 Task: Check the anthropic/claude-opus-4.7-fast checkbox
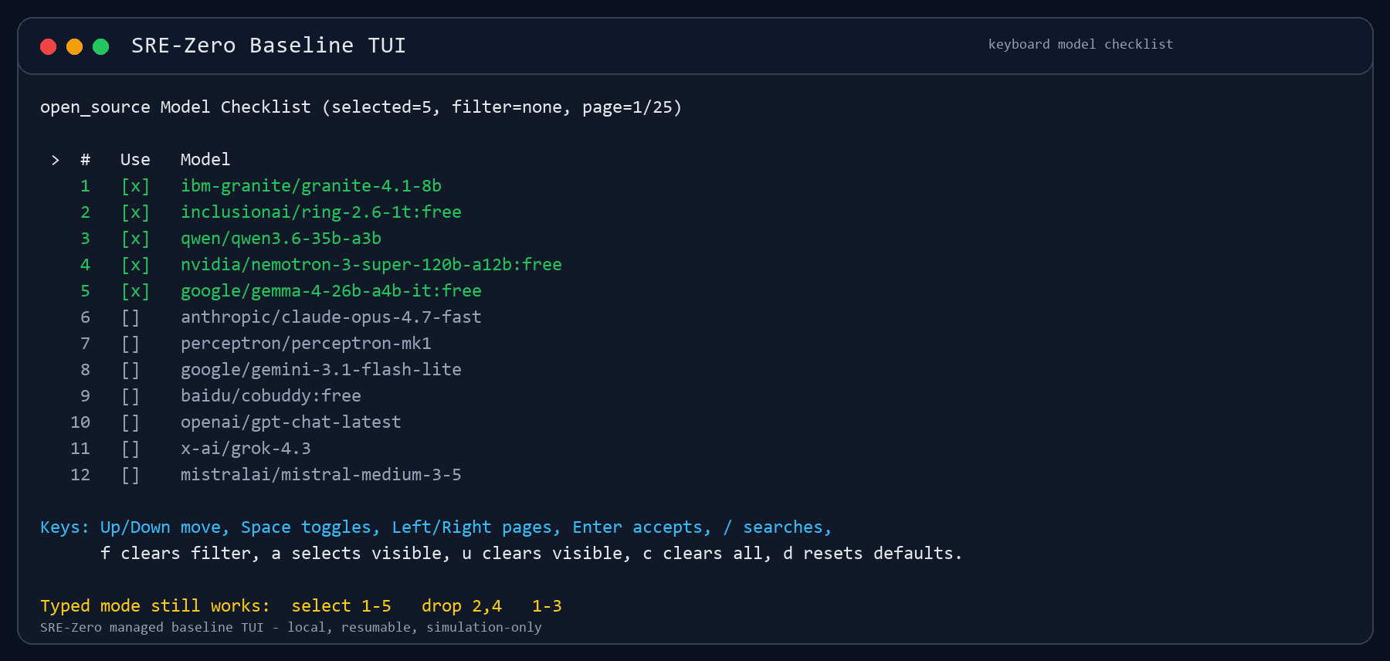131,317
